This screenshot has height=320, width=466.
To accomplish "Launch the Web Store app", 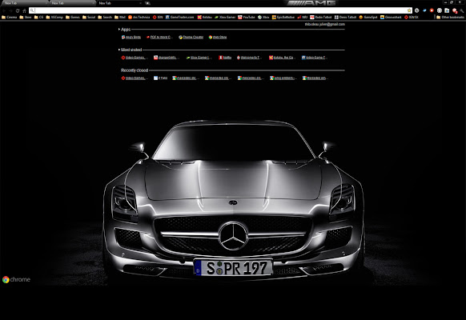I will click(218, 37).
